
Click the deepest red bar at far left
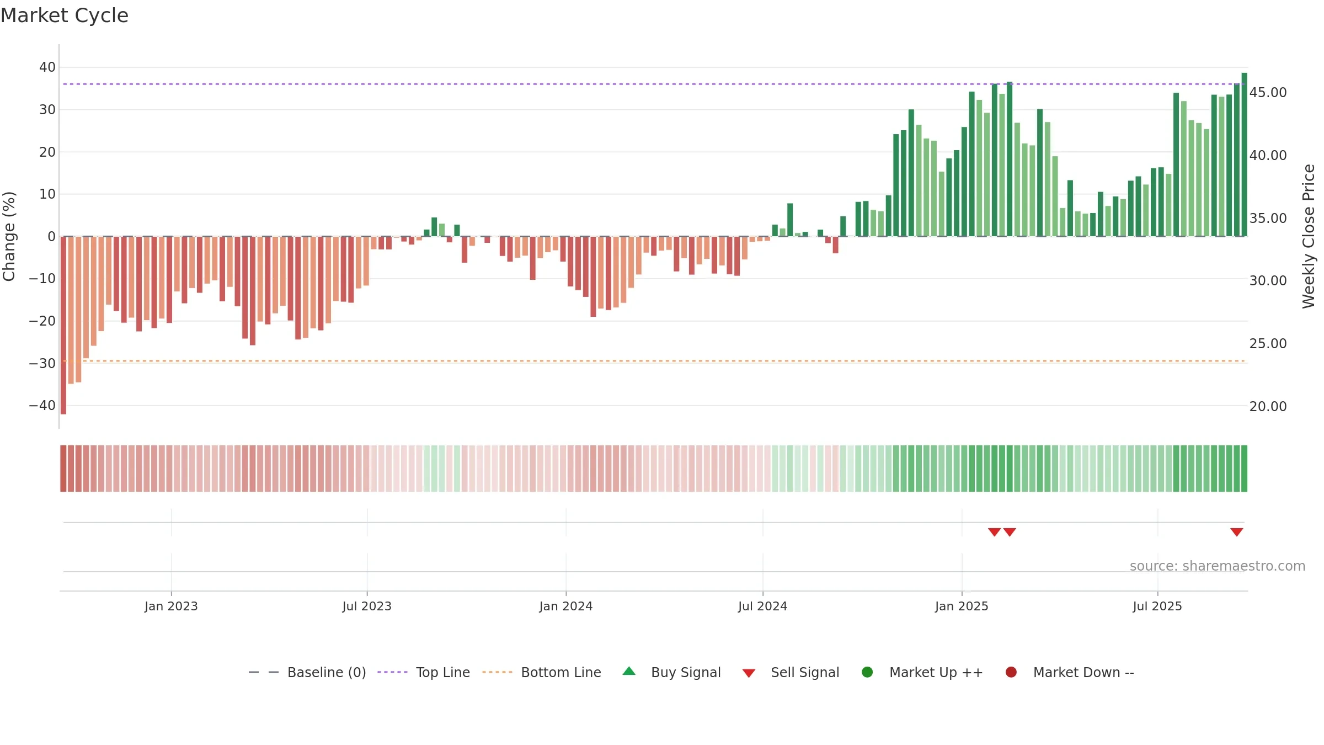tap(63, 325)
